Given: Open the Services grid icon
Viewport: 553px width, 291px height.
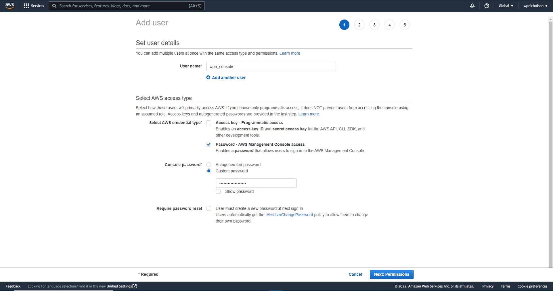Looking at the screenshot, I should coord(26,5).
